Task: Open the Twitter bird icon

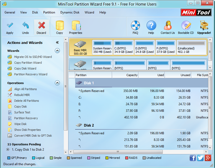Action: pos(200,158)
